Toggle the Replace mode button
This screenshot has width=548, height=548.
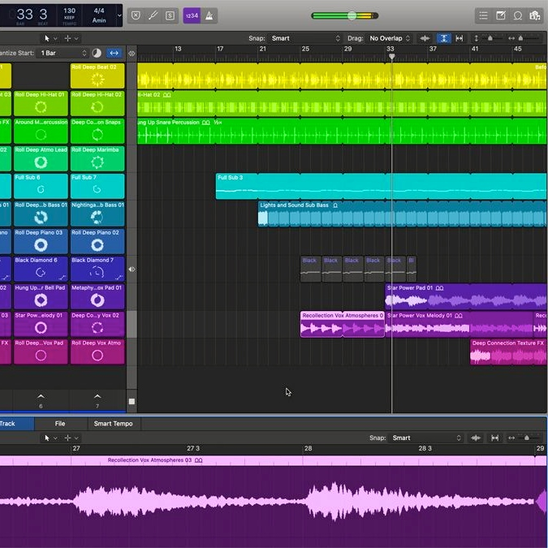coord(136,15)
